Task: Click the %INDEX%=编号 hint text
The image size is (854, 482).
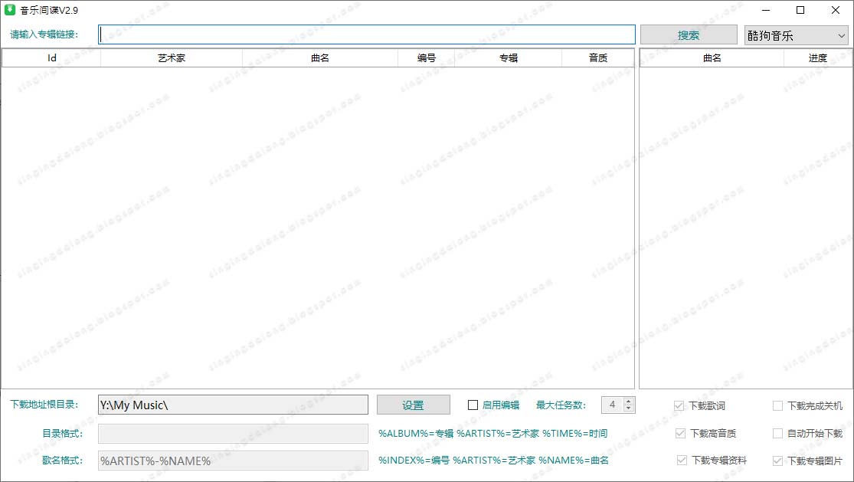Action: click(414, 461)
